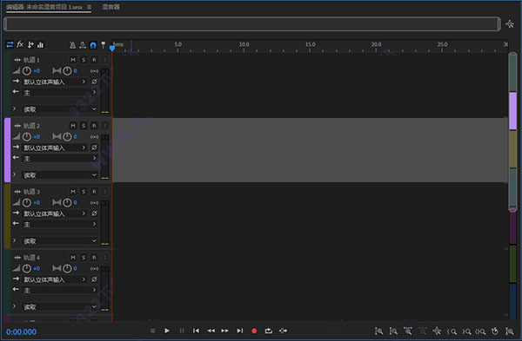The height and width of the screenshot is (341, 522).
Task: Open track 1 automation mode dropdown 读取
Action: coord(60,109)
